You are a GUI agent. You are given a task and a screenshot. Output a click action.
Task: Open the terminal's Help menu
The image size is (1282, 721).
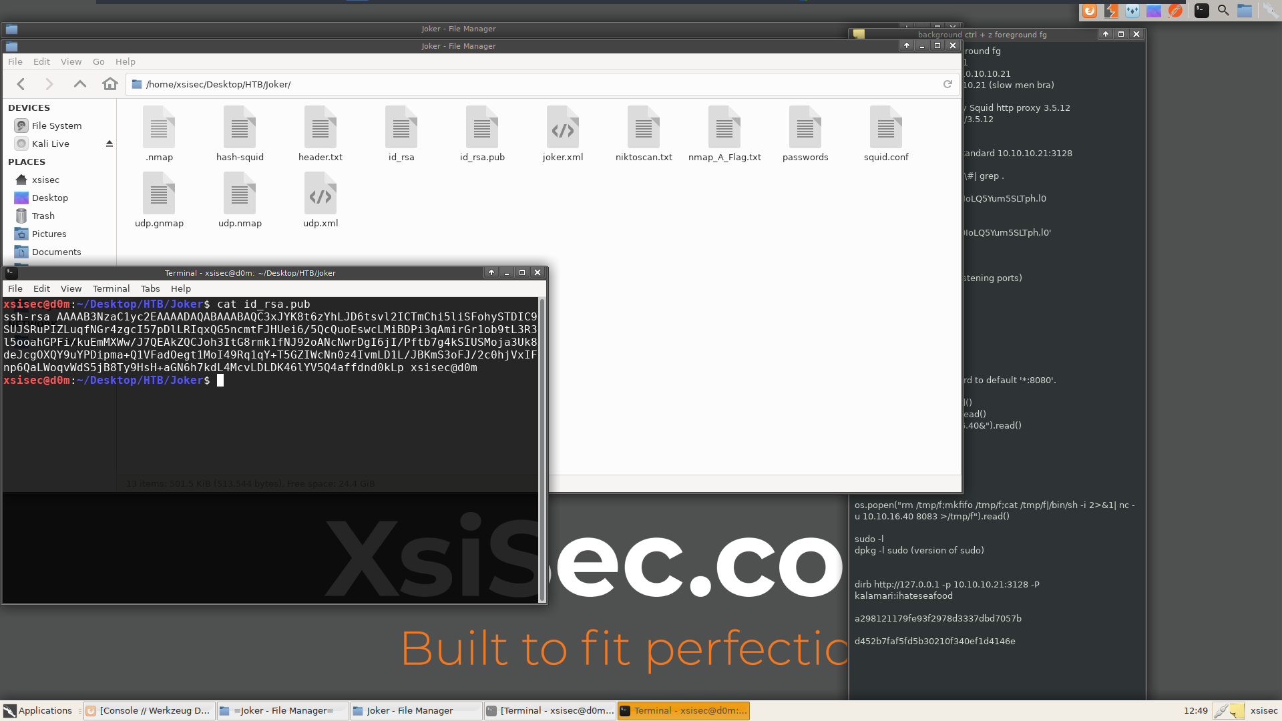pyautogui.click(x=181, y=288)
